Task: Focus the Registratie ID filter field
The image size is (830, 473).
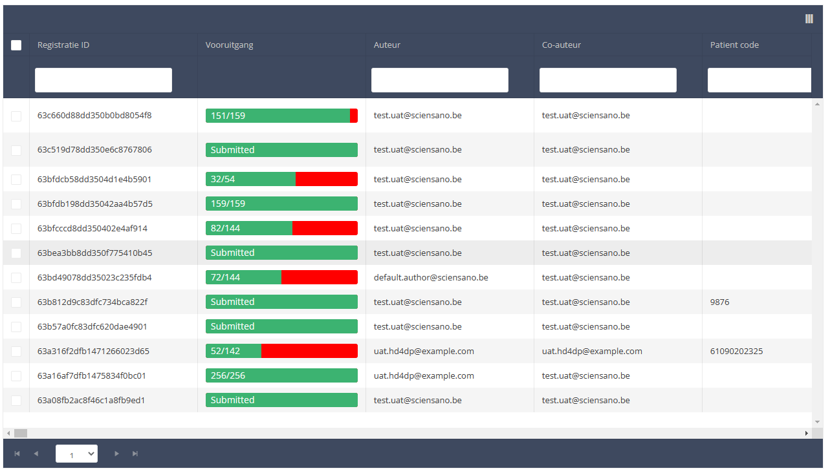Action: coord(104,80)
